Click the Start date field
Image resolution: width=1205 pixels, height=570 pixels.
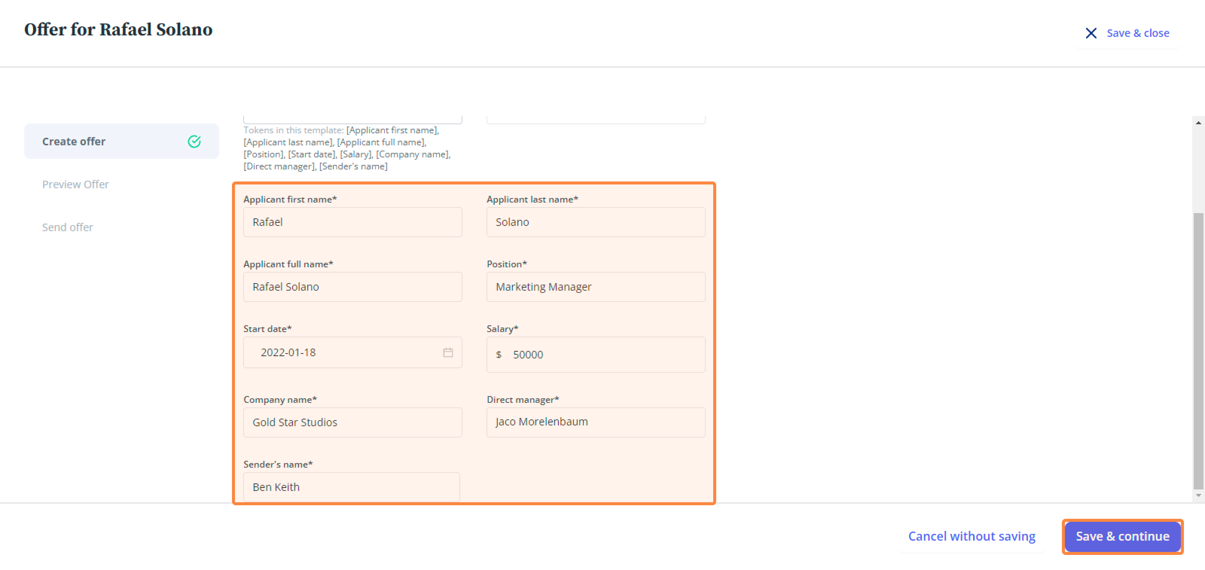point(353,352)
